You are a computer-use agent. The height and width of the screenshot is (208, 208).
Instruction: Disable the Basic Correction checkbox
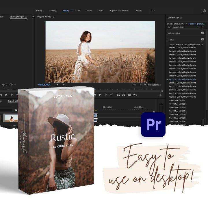point(202,33)
